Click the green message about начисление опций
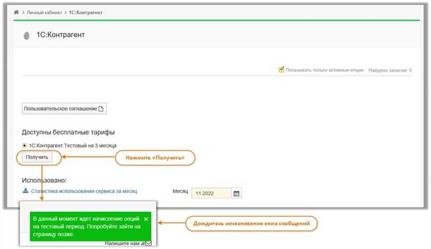The image size is (431, 249). pyautogui.click(x=90, y=227)
